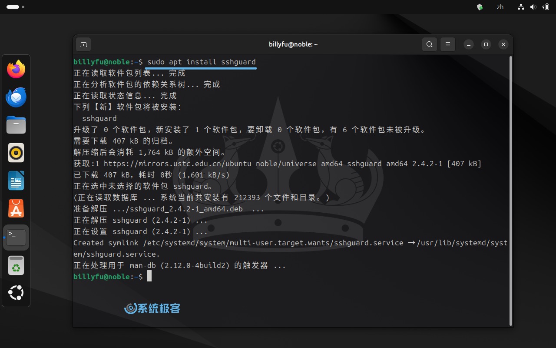Click the 'sudo apt install sshguard' command

(202, 62)
